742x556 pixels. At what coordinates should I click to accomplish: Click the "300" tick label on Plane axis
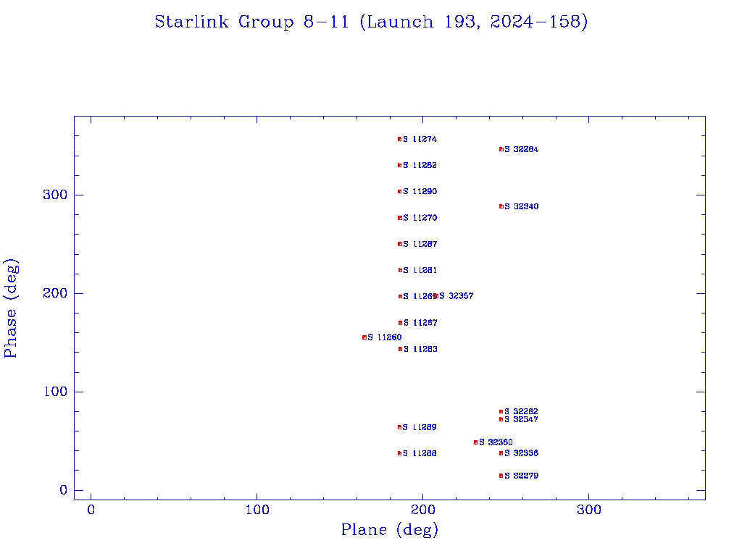click(589, 510)
